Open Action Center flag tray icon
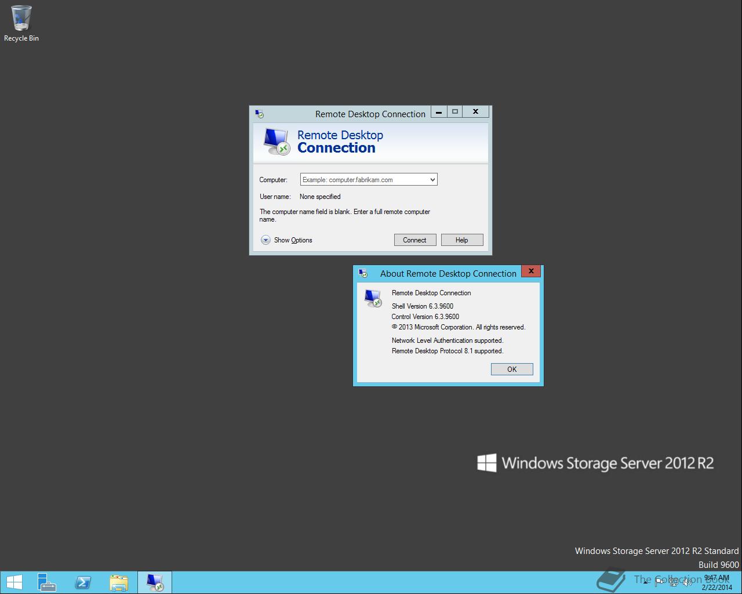Image resolution: width=742 pixels, height=594 pixels. click(660, 582)
